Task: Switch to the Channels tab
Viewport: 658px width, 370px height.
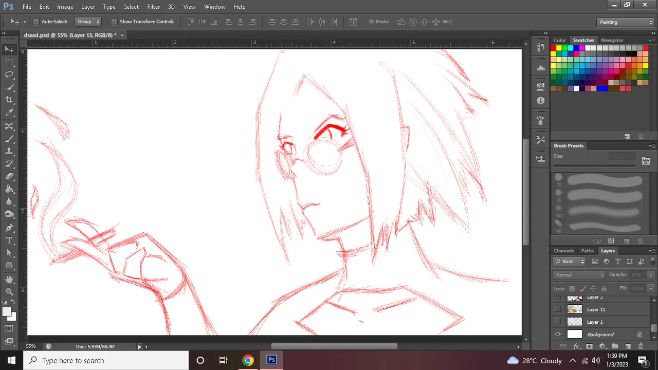Action: 563,251
